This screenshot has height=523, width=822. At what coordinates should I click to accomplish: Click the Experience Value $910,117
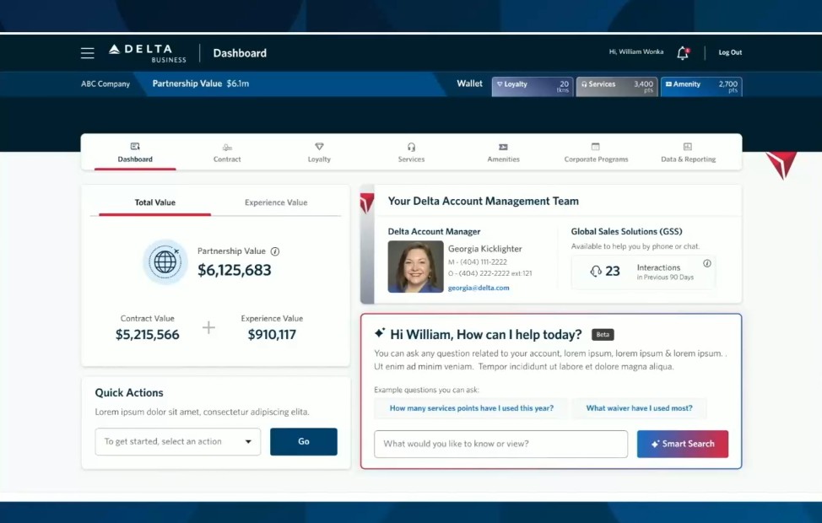pyautogui.click(x=272, y=334)
